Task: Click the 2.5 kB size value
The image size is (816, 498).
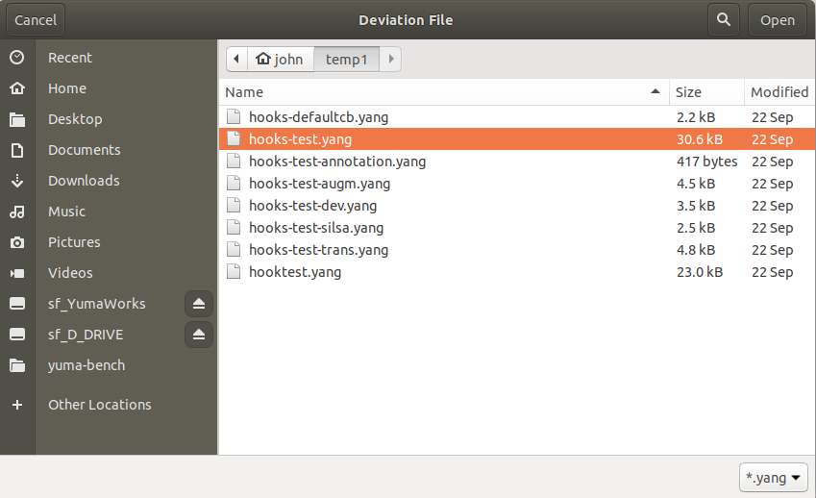Action: pos(696,228)
